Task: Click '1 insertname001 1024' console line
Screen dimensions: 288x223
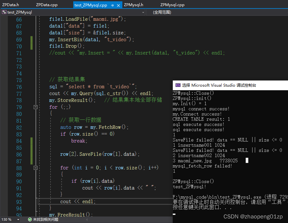Action: [x=199, y=145]
